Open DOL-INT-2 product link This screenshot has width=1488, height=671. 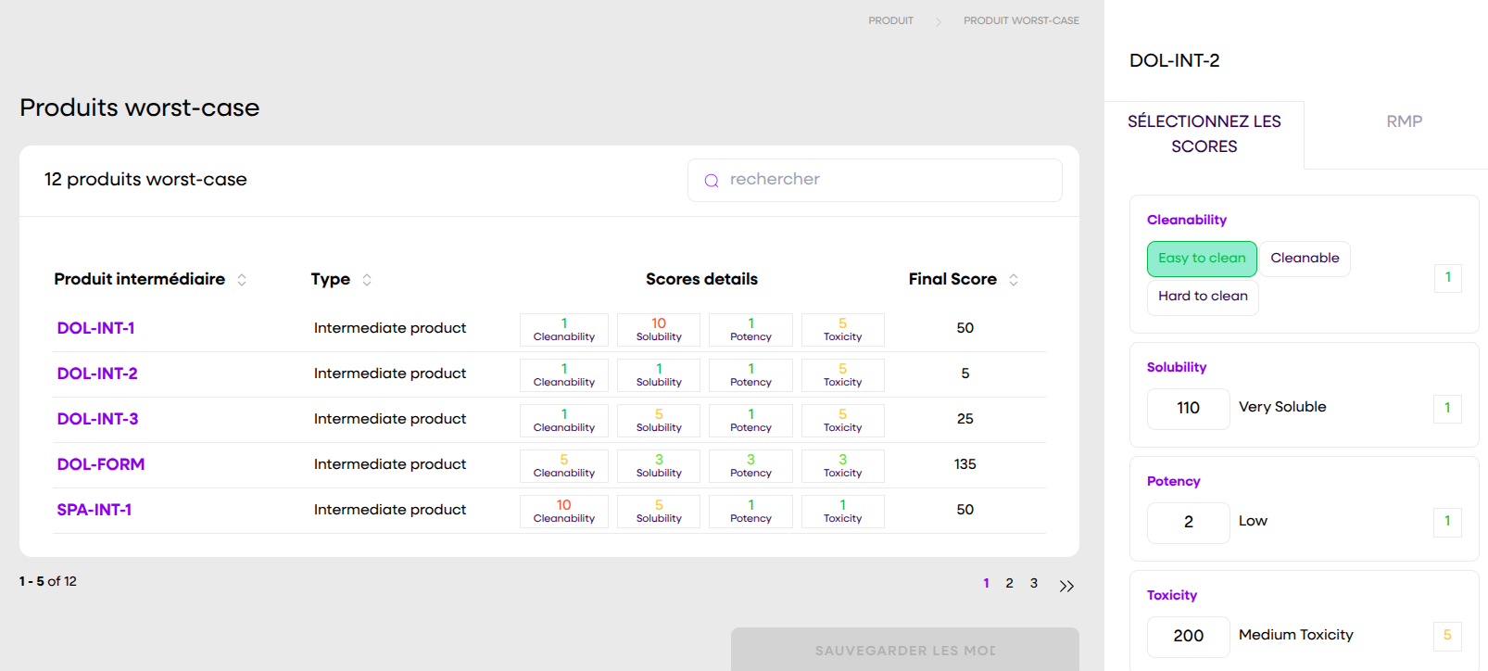coord(97,373)
